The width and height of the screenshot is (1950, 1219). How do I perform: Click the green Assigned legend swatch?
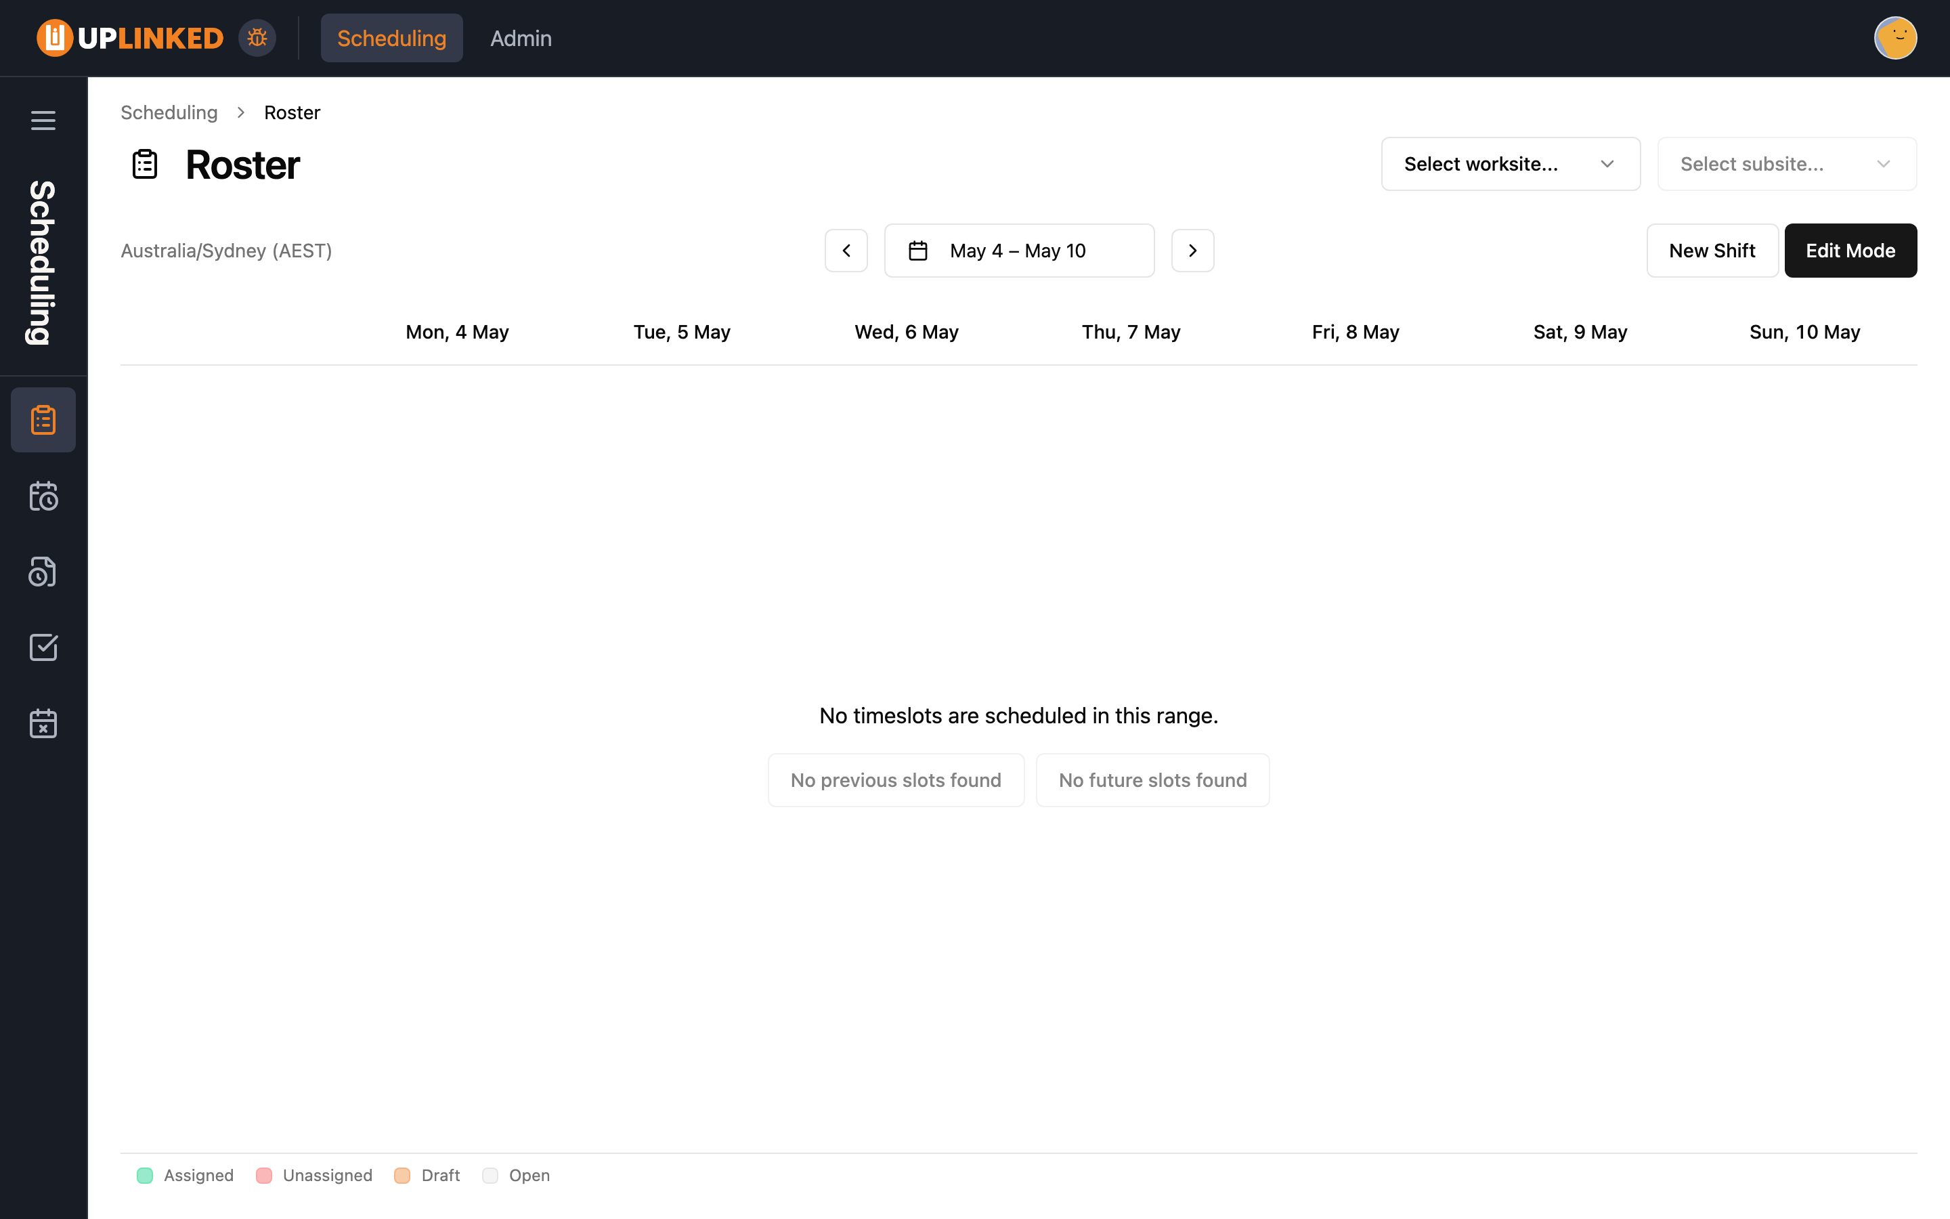(145, 1176)
